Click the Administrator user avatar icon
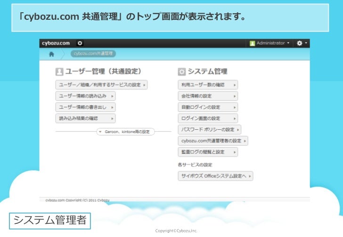 (252, 43)
